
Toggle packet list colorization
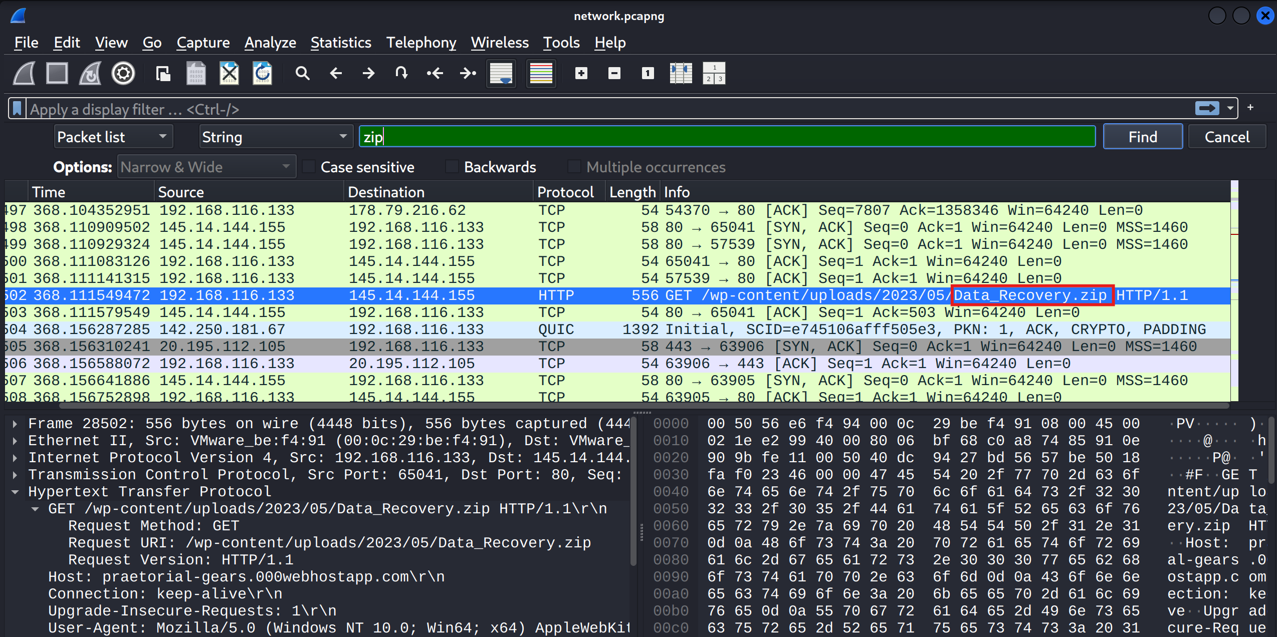[541, 73]
